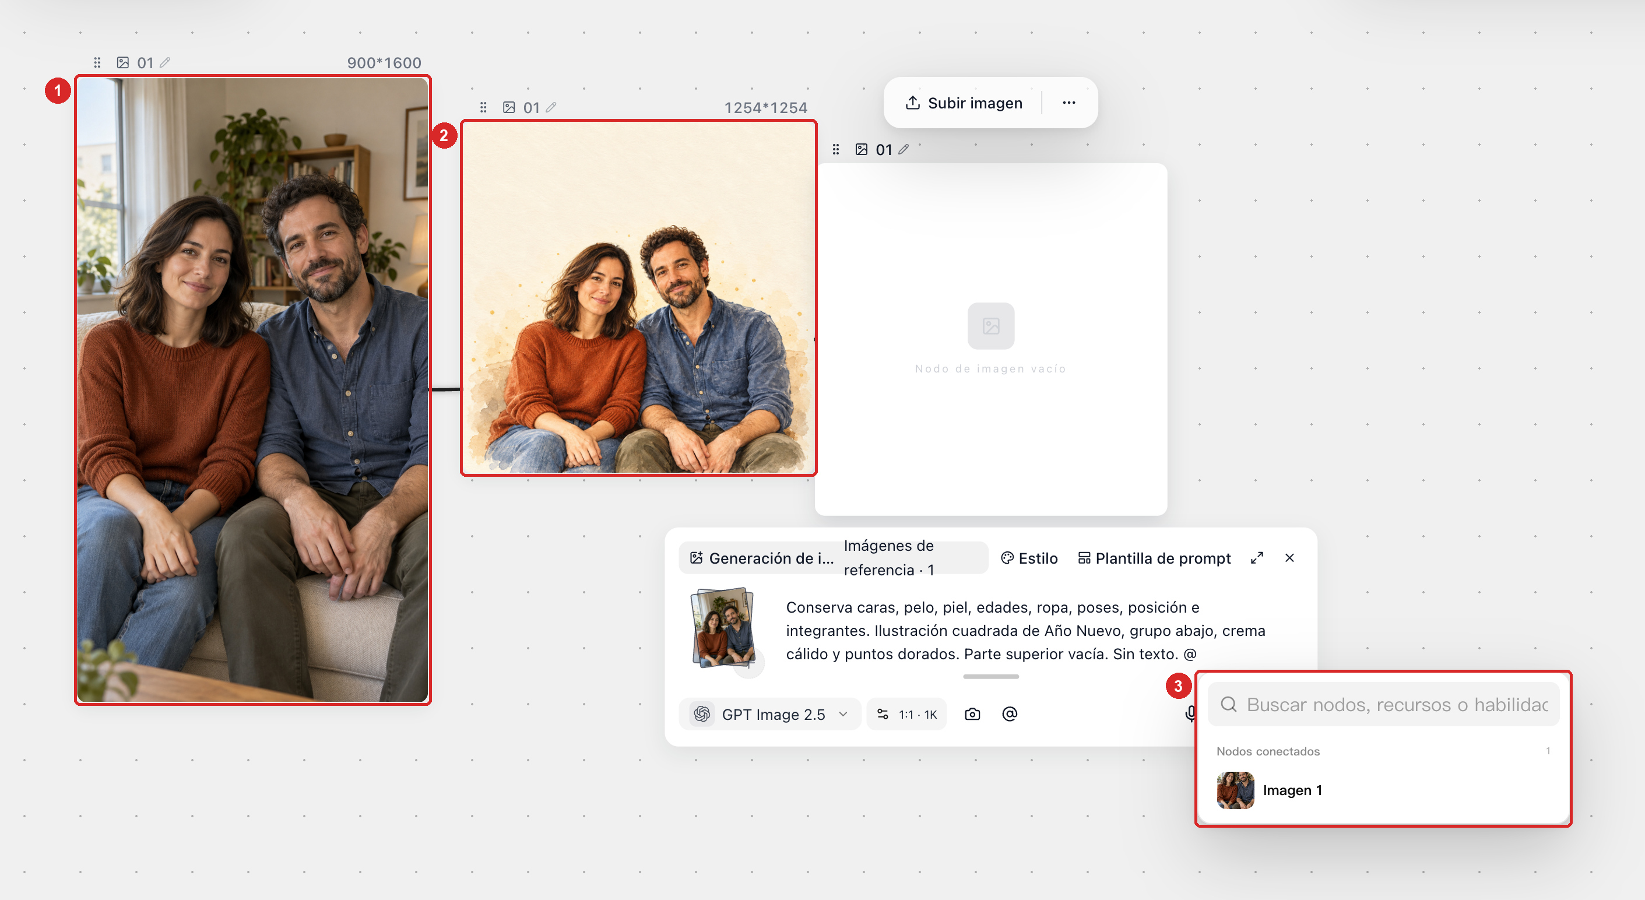
Task: Click the reference image thumbnail in the prompt panel
Action: tap(723, 628)
